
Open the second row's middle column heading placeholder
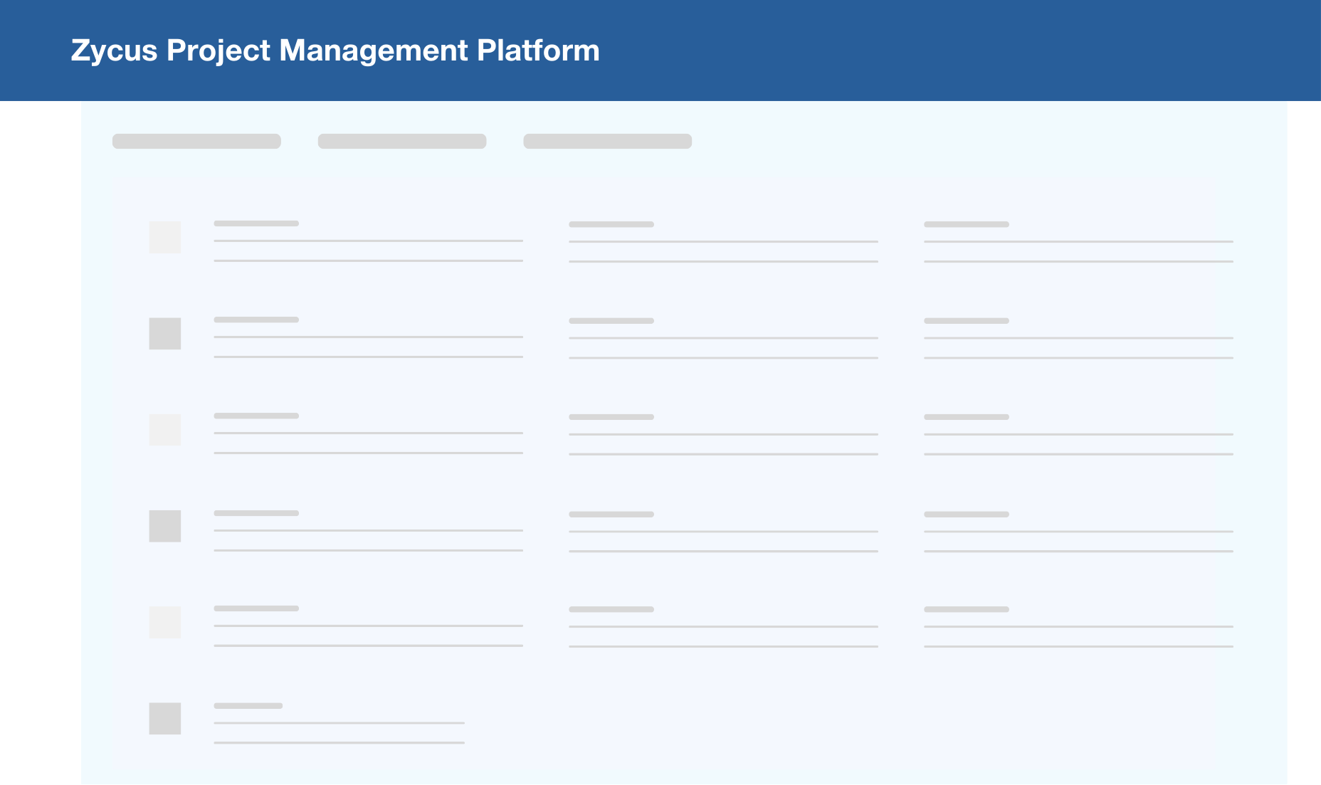click(x=611, y=321)
